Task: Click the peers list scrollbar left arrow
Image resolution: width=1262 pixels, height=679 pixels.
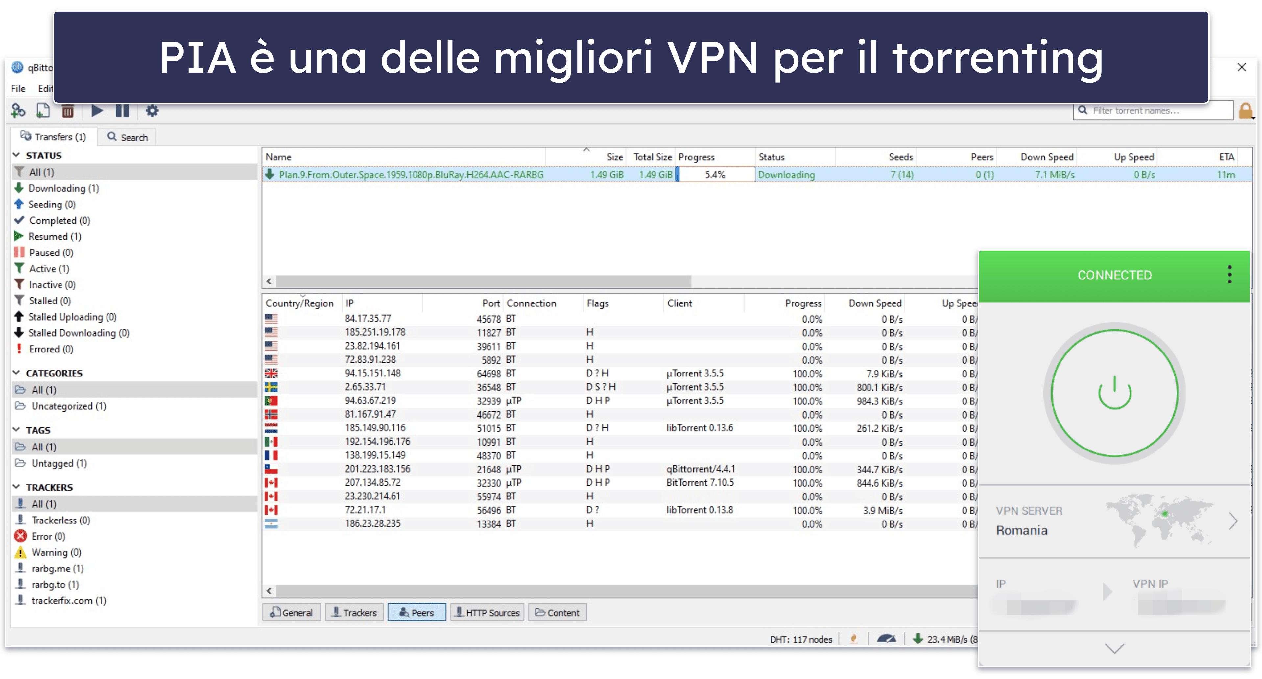Action: click(269, 591)
